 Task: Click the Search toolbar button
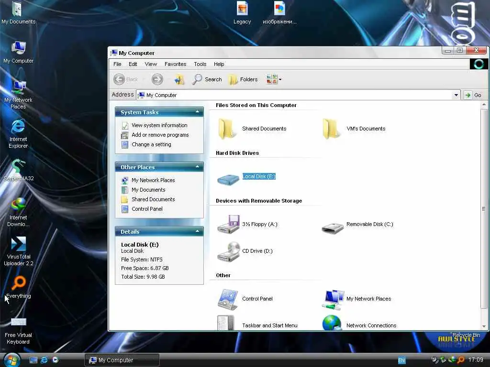pyautogui.click(x=207, y=79)
